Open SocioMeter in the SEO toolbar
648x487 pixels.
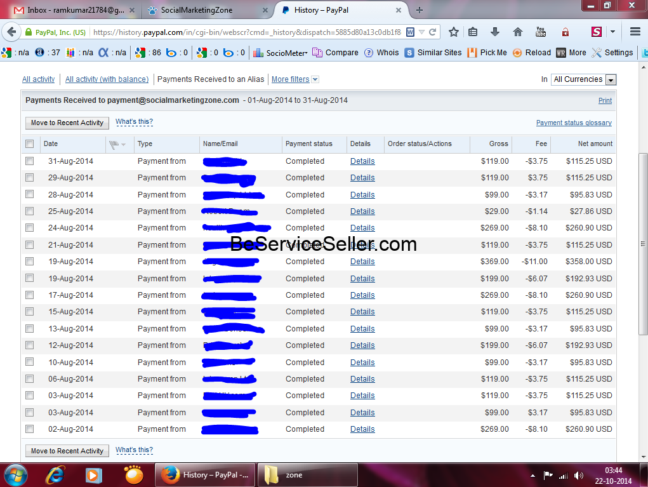(x=281, y=53)
